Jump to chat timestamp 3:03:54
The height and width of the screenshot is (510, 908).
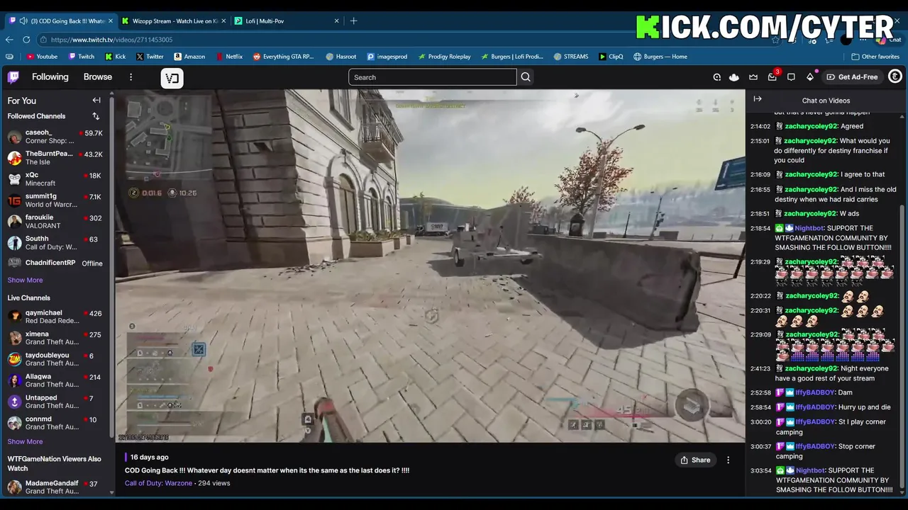pos(760,470)
